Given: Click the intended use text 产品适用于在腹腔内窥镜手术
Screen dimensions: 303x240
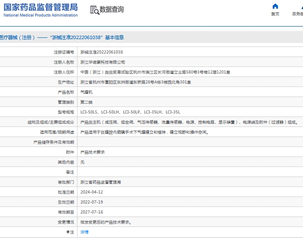Looking at the screenshot, I should pos(145,132).
